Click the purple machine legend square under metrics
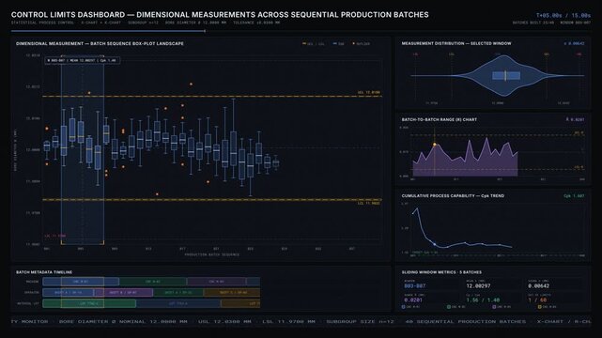 click(494, 307)
